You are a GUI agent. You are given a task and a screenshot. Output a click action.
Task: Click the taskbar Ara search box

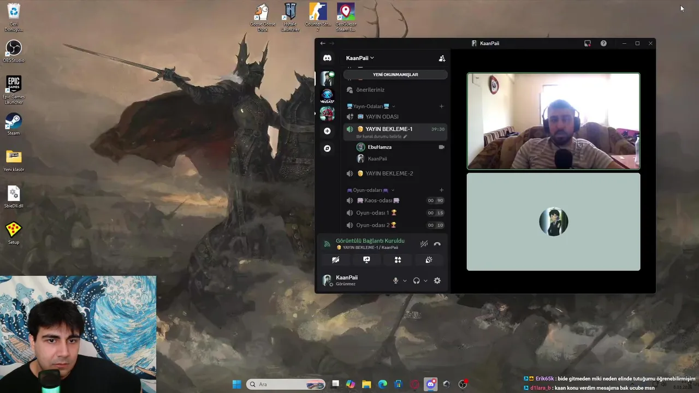click(x=286, y=384)
